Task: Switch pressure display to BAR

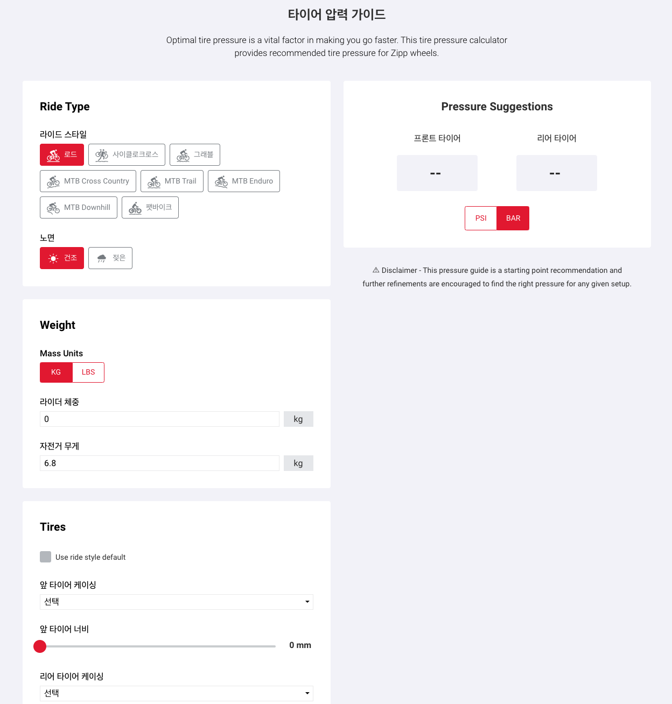Action: [x=513, y=219]
